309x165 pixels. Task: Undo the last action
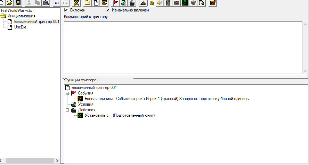point(57,3)
